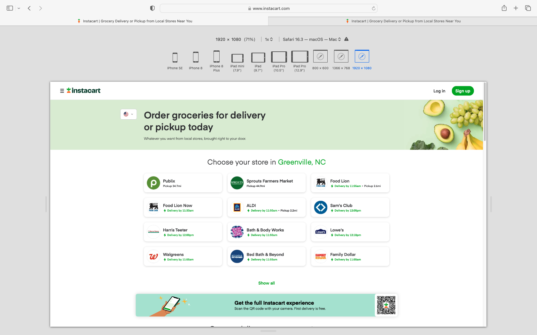537x335 pixels.
Task: Select the 1366 × 768 viewport preset
Action: [341, 60]
